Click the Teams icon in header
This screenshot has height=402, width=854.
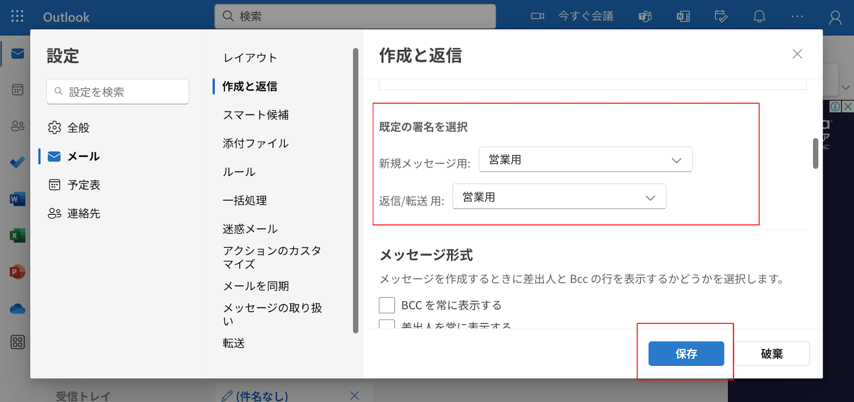tap(645, 17)
